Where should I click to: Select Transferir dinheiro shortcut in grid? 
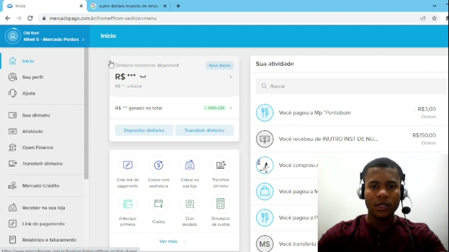[221, 173]
